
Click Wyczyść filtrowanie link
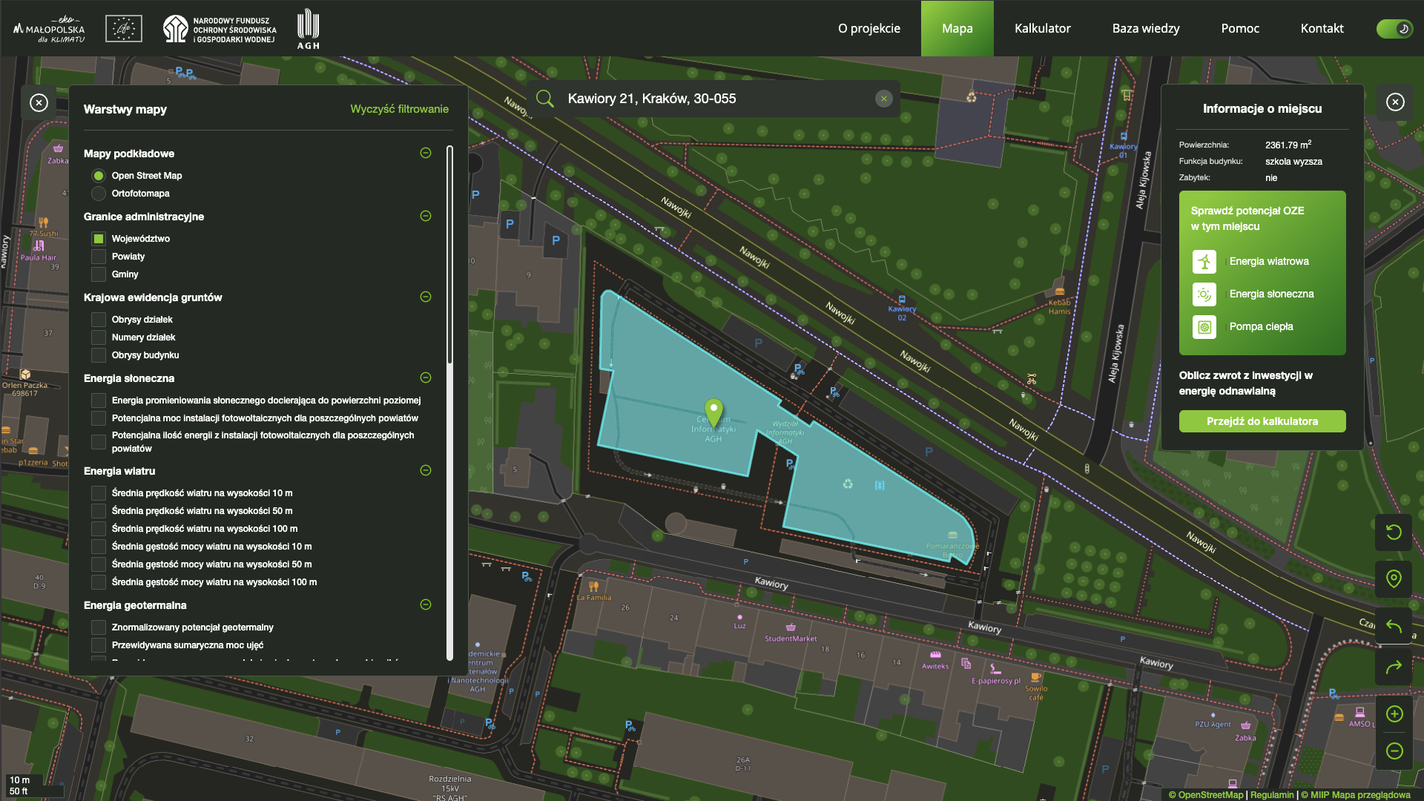(399, 109)
